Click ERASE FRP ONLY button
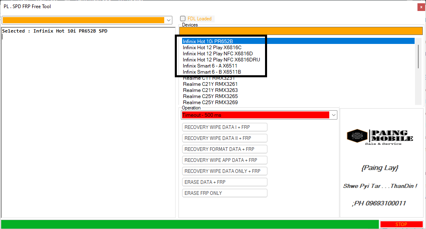 [224, 193]
